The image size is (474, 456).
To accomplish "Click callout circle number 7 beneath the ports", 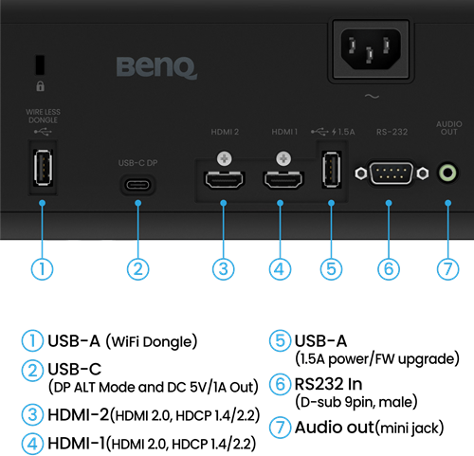I will [447, 269].
